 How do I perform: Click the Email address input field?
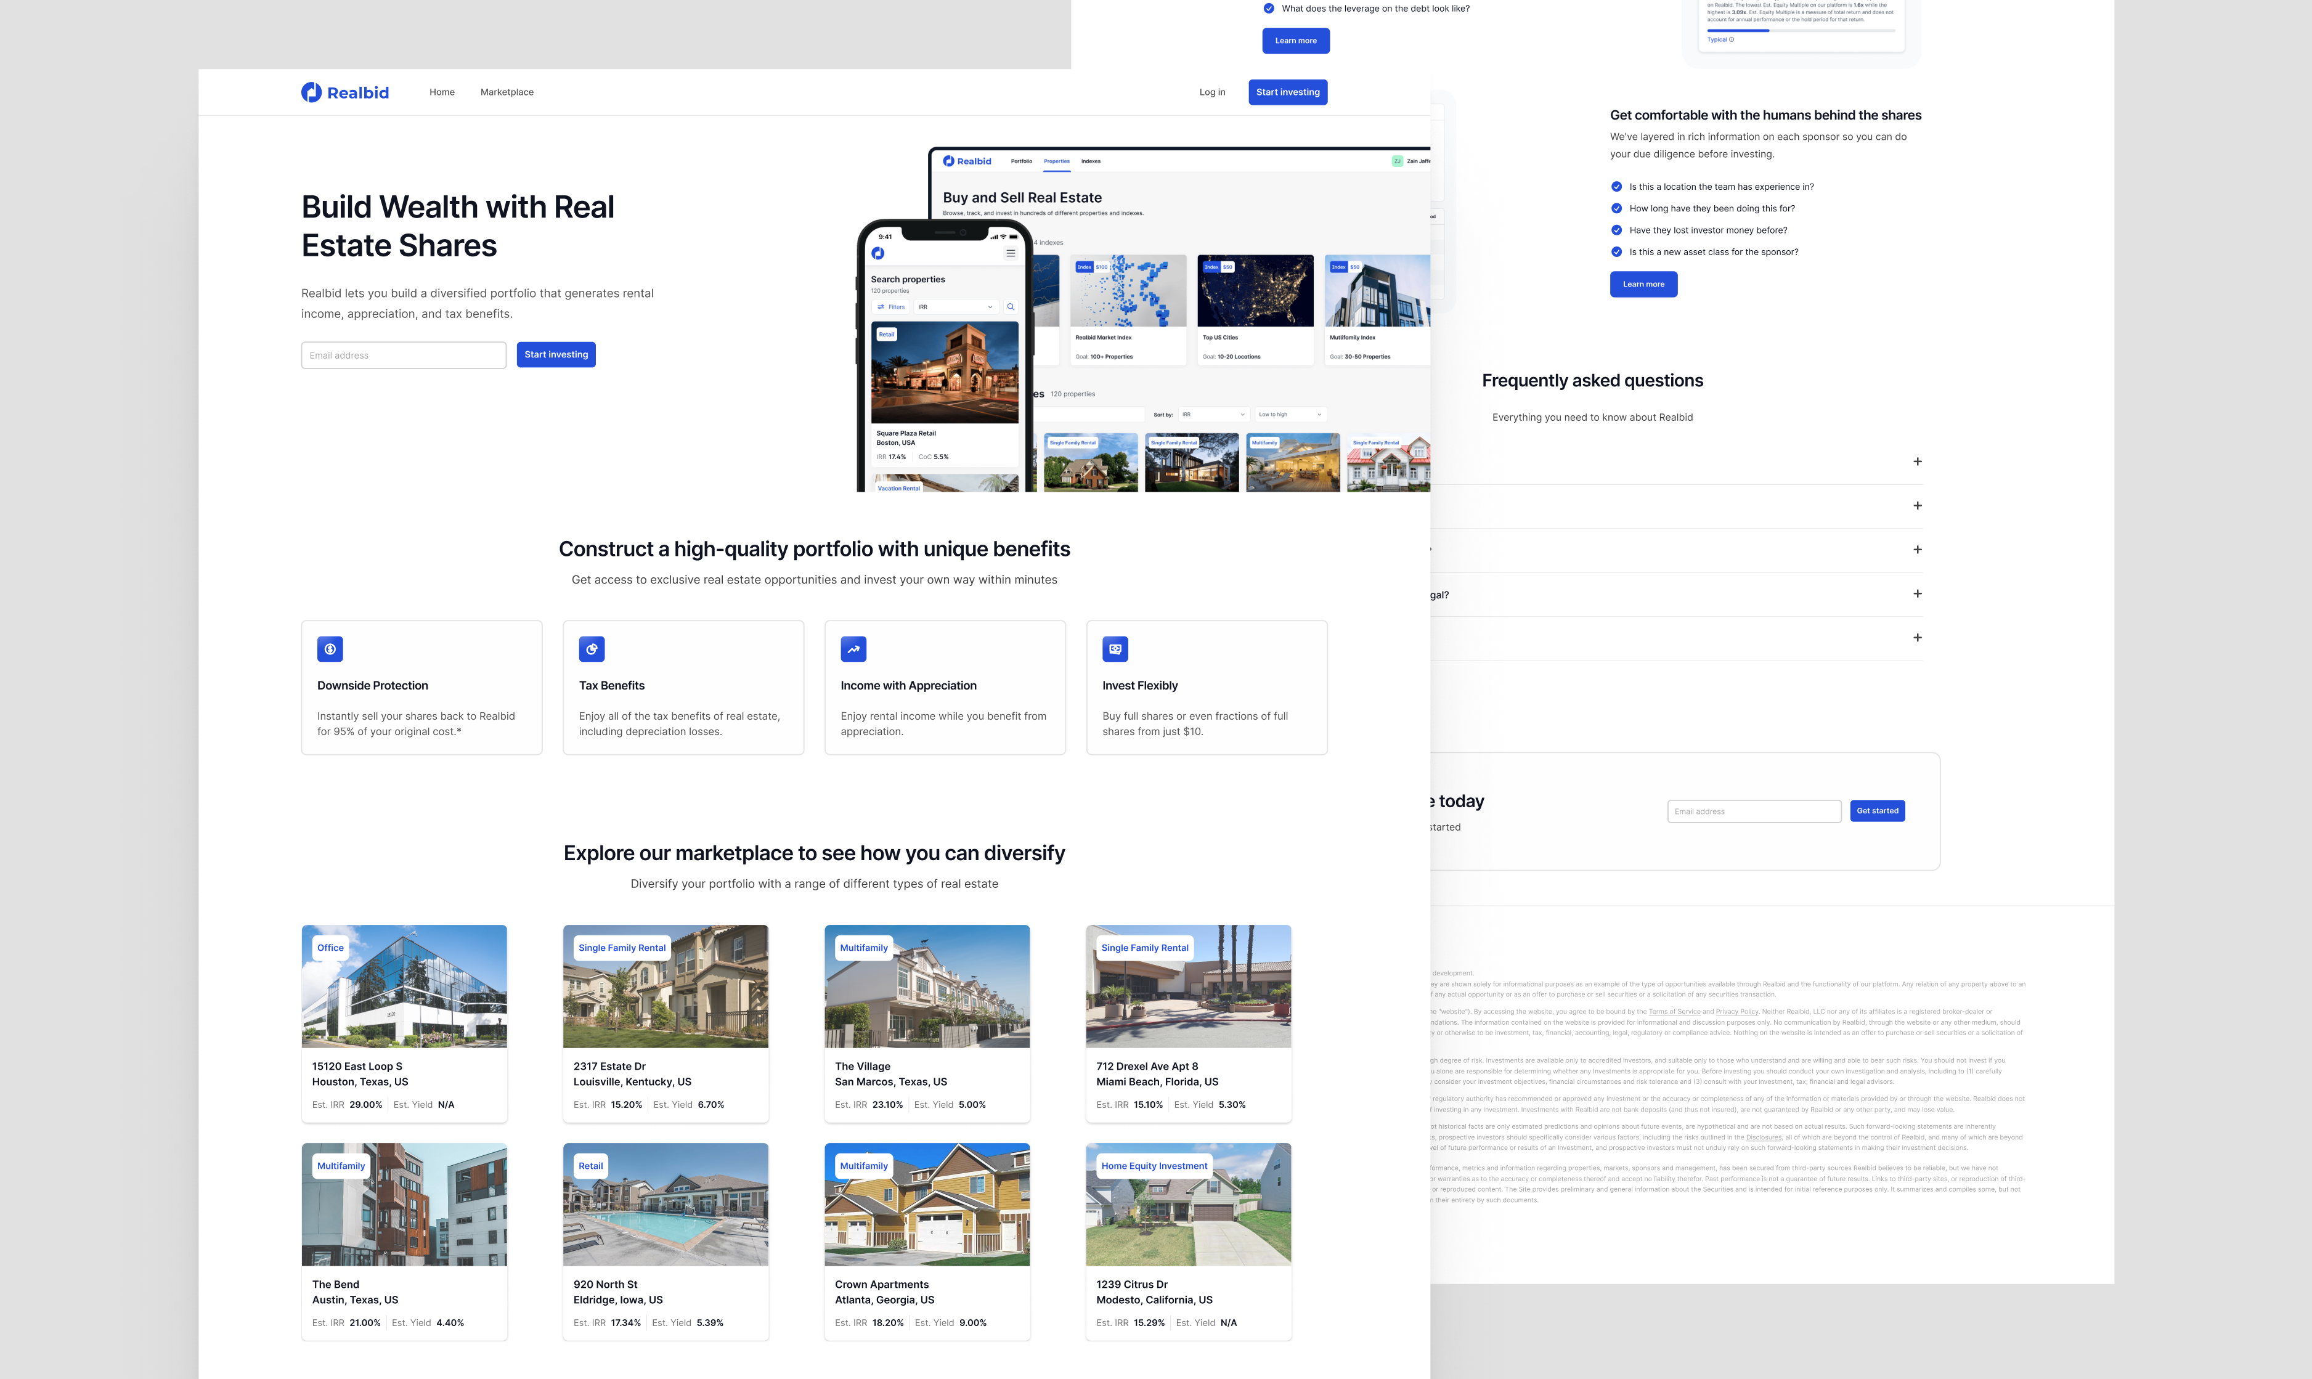[403, 354]
